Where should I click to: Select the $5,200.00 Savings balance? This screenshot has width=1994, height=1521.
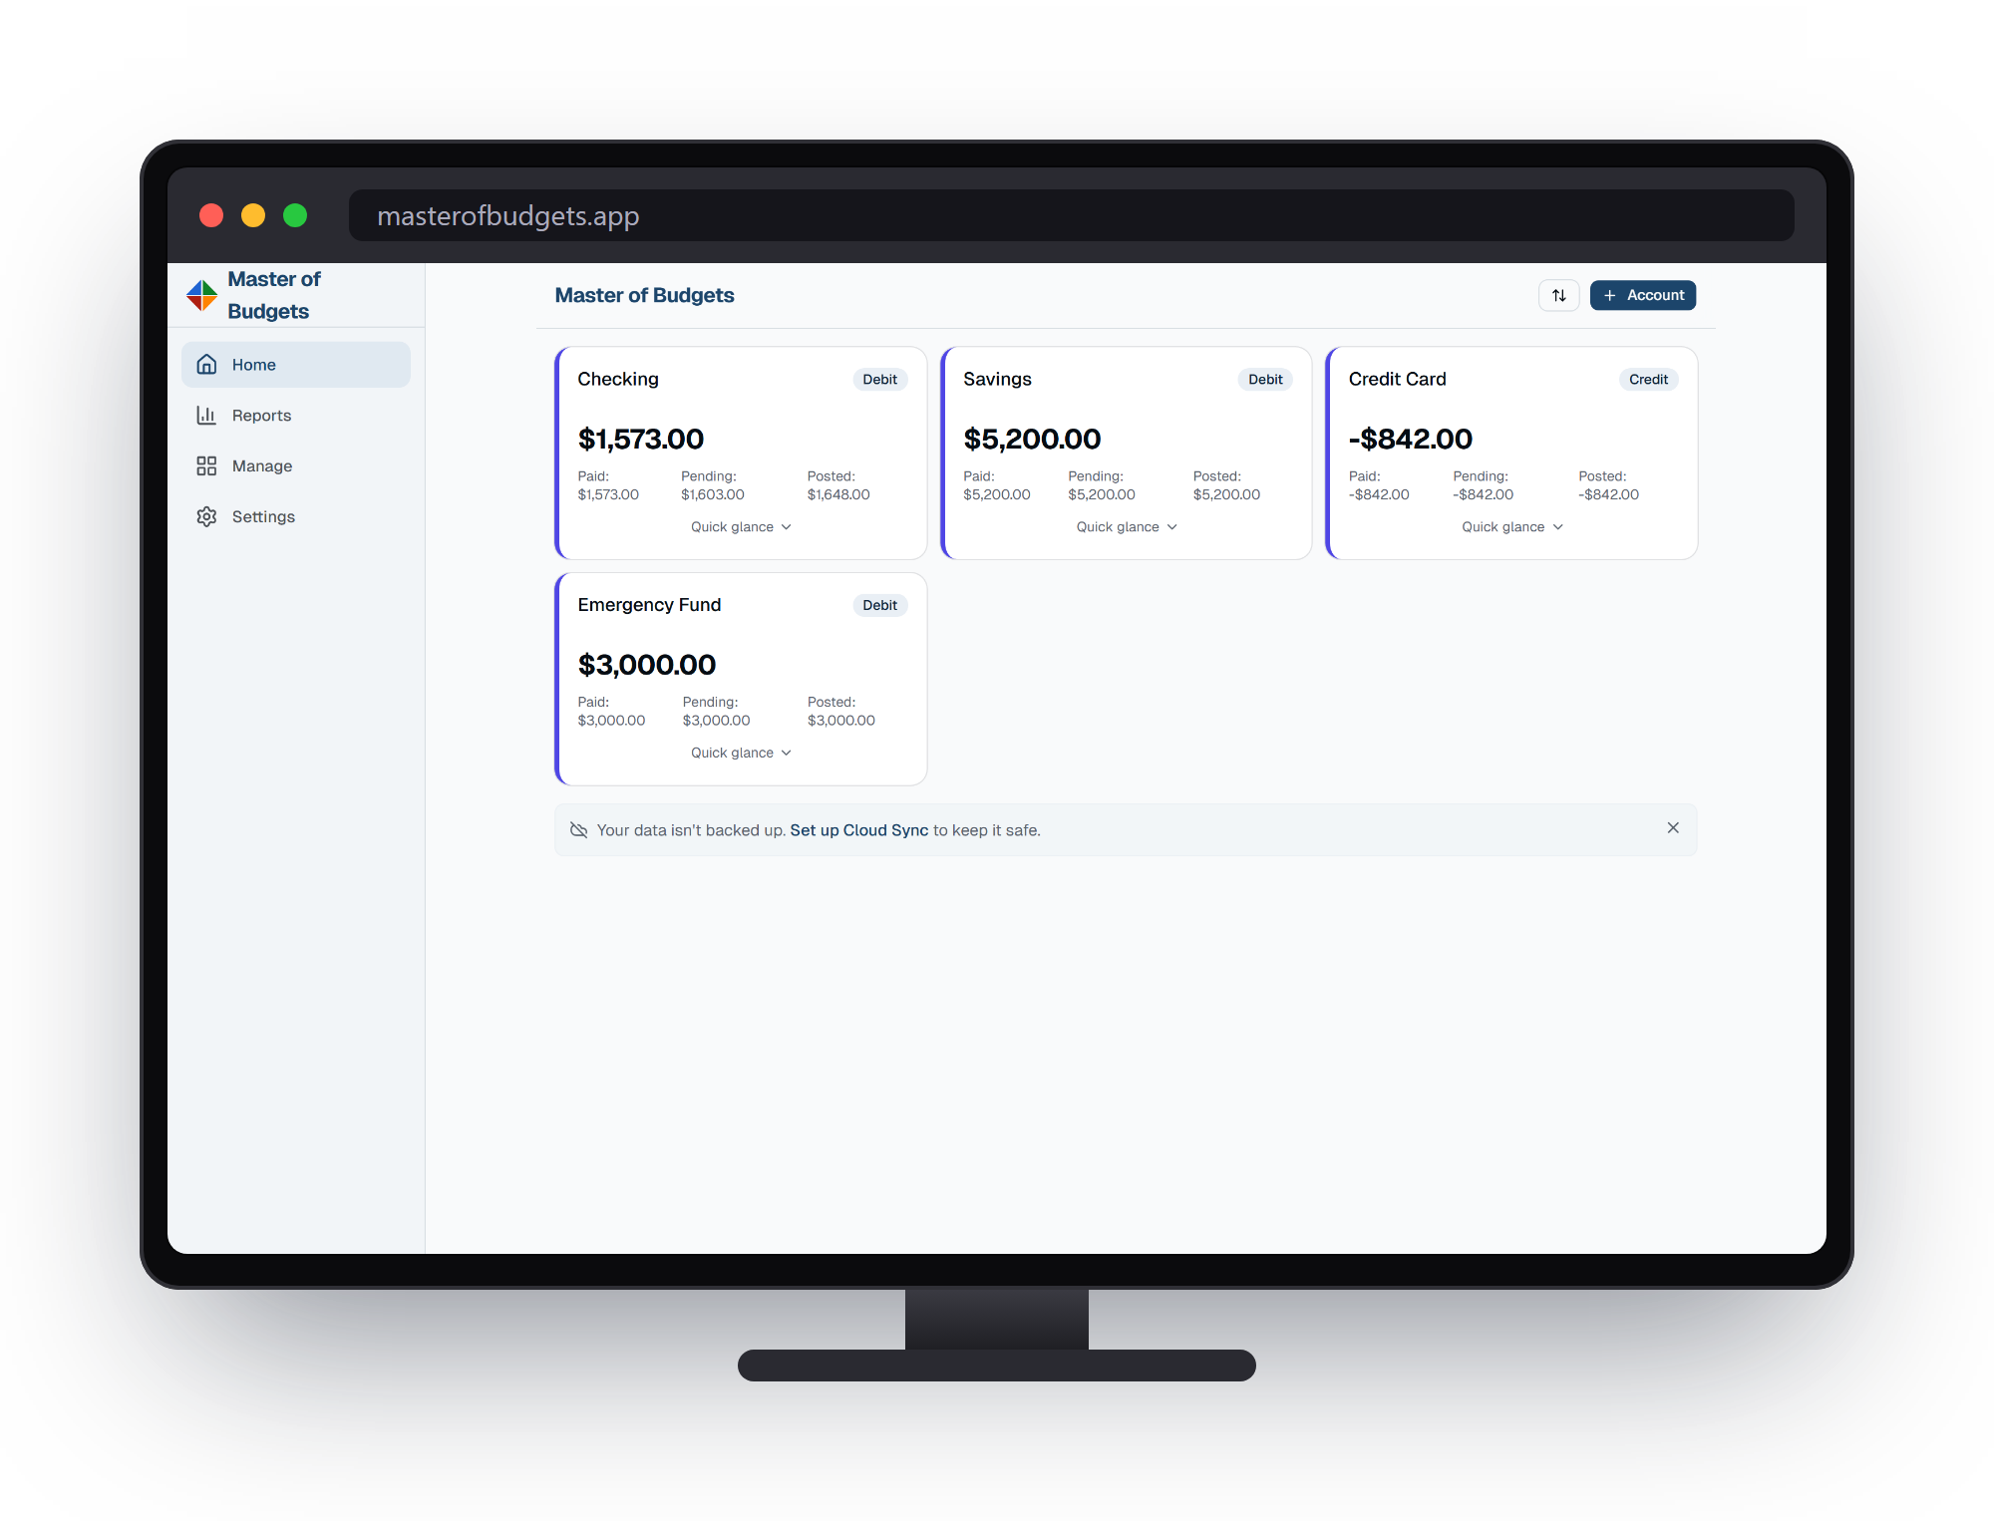pyautogui.click(x=1032, y=439)
